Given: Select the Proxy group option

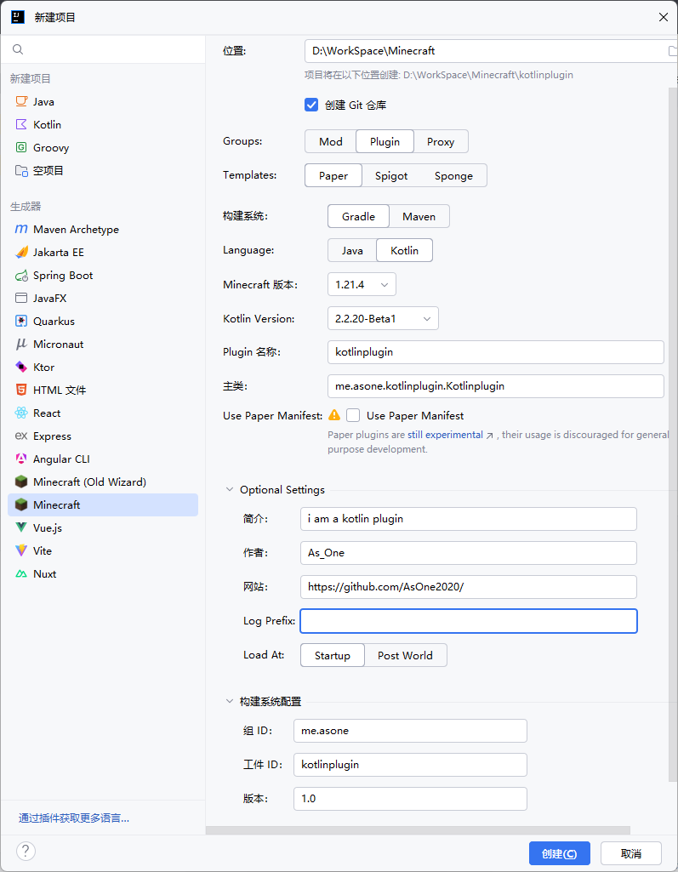Looking at the screenshot, I should click(441, 141).
